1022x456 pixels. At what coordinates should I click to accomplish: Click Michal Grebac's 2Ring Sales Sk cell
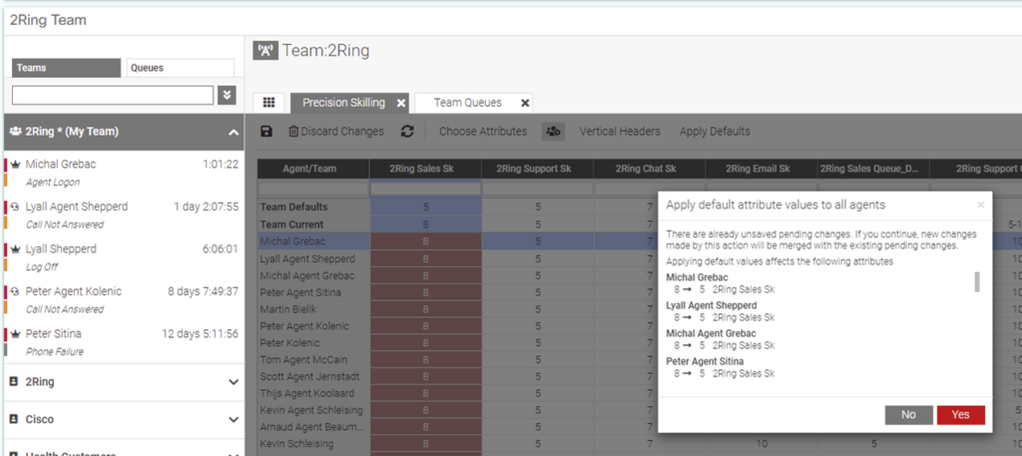tap(425, 241)
